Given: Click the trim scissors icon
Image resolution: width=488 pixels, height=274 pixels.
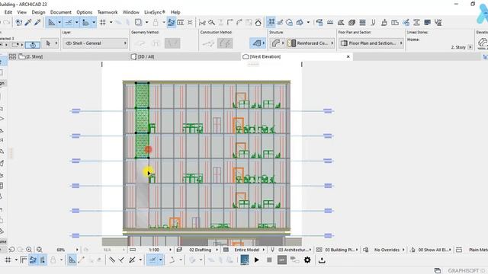Looking at the screenshot, I should 202,22.
